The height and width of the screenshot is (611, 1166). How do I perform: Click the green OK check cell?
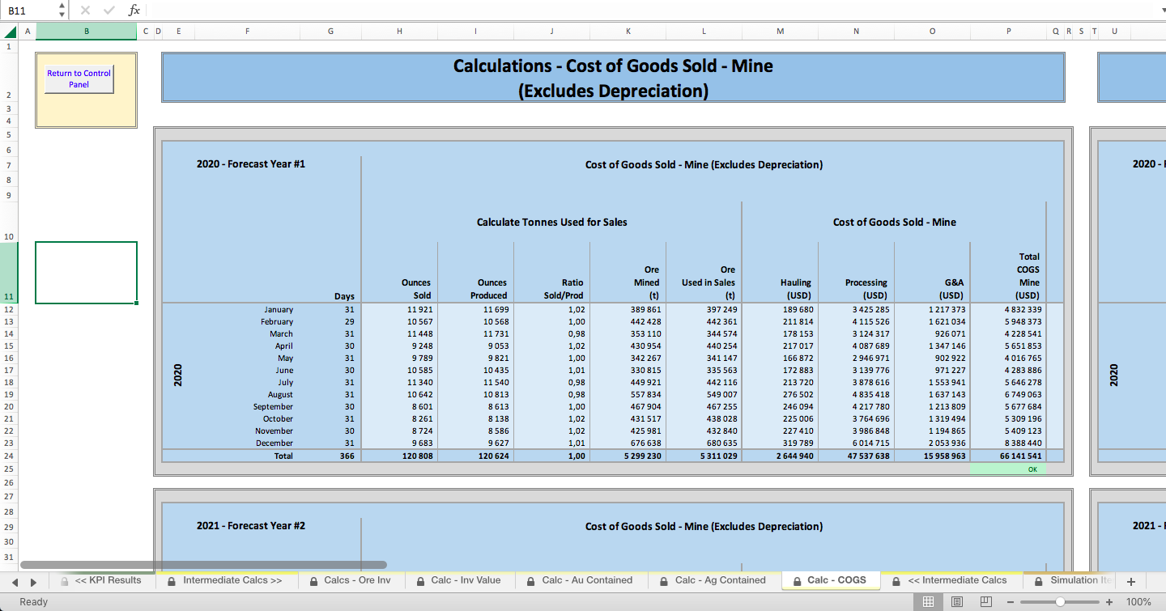point(1008,469)
